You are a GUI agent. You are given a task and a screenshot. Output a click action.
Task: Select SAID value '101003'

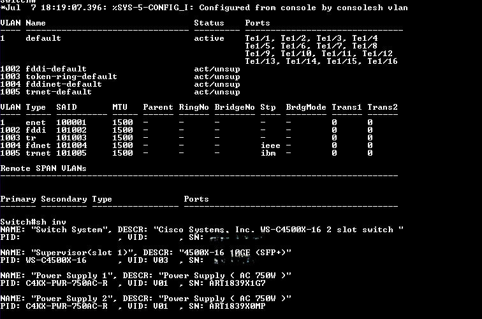click(71, 138)
